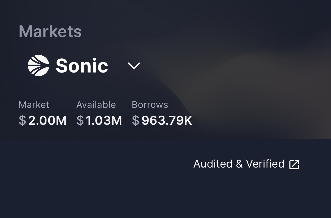Open the Audited & Verified link
Viewport: 331px width, 218px height.
tap(239, 164)
